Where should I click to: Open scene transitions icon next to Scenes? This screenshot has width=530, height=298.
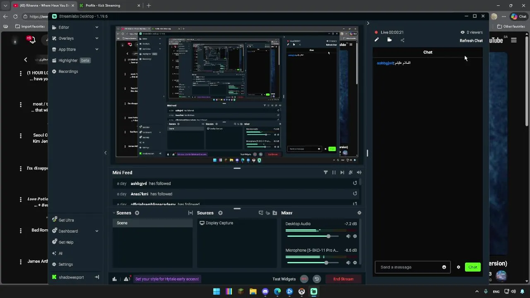[190, 213]
